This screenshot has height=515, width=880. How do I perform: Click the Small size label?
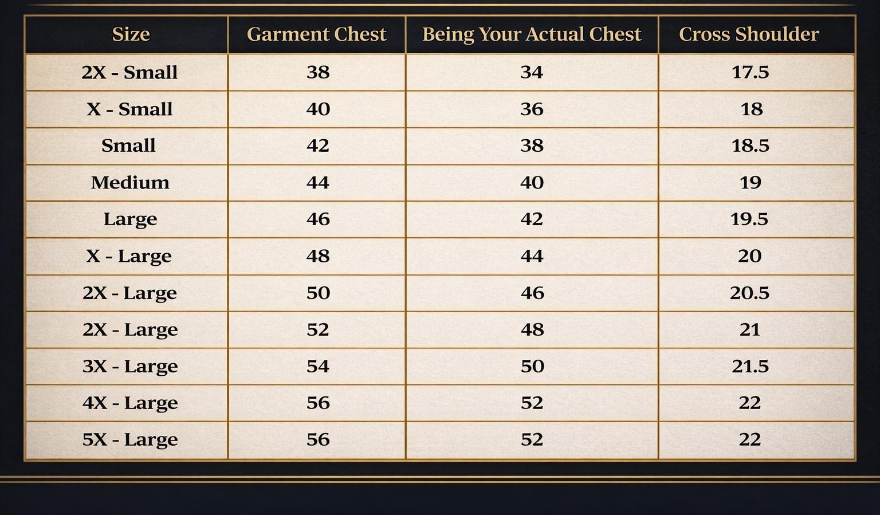point(128,146)
